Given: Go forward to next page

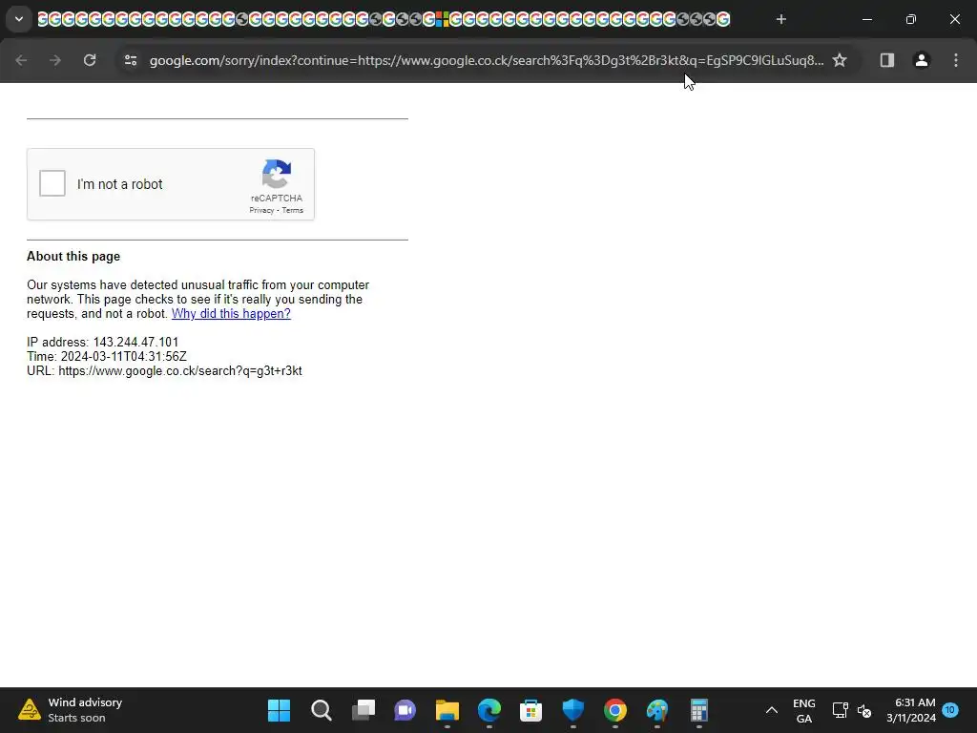Looking at the screenshot, I should coord(55,60).
